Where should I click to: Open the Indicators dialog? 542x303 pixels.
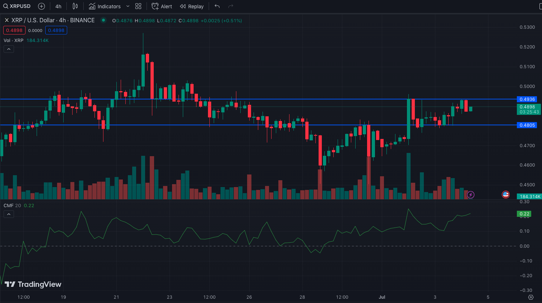105,6
